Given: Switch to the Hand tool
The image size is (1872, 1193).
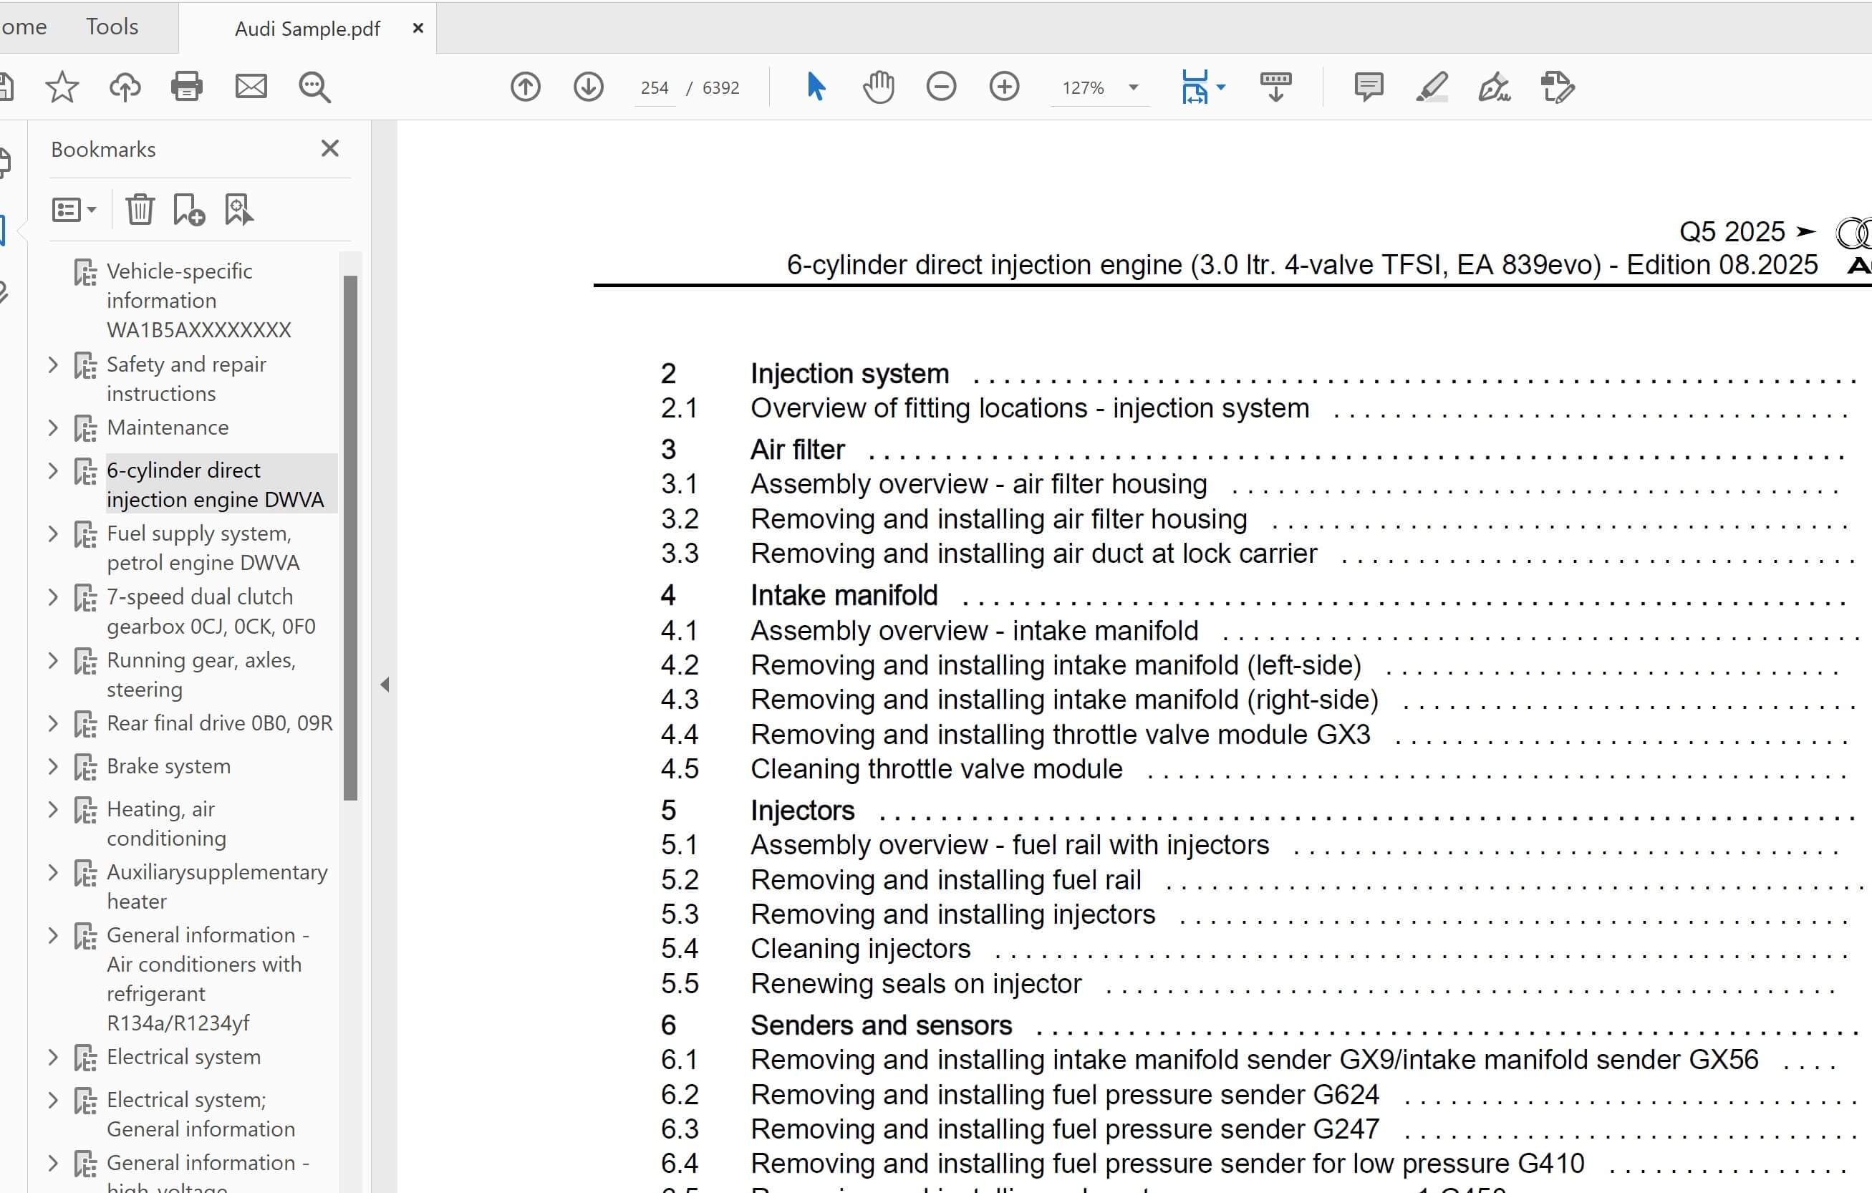Looking at the screenshot, I should (878, 86).
